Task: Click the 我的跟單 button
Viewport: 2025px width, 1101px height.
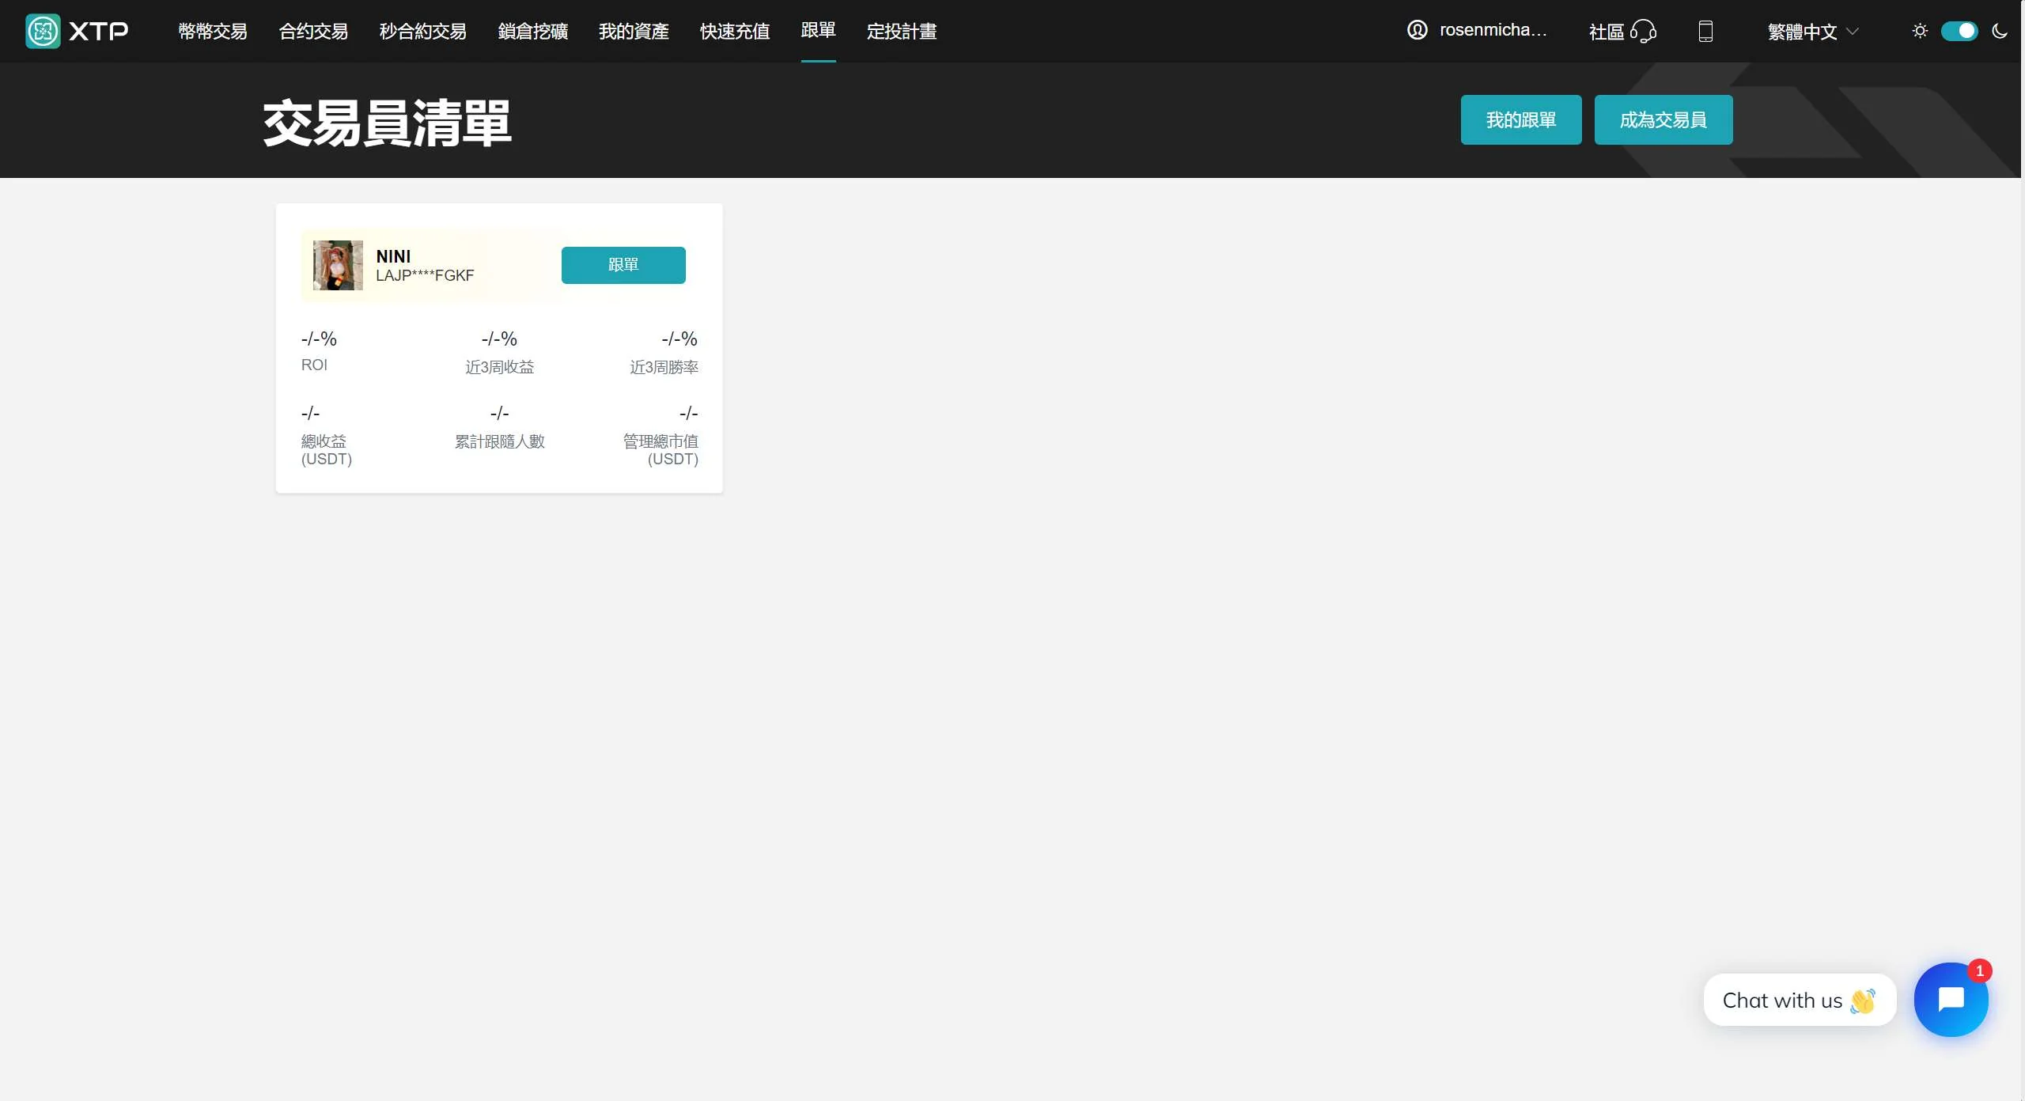Action: (x=1520, y=120)
